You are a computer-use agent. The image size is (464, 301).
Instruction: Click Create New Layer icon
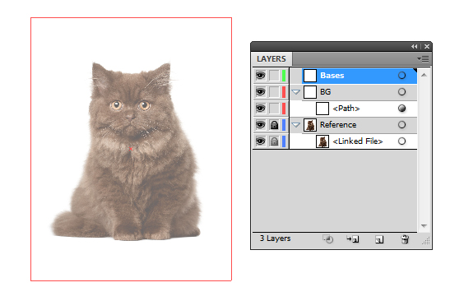(379, 239)
